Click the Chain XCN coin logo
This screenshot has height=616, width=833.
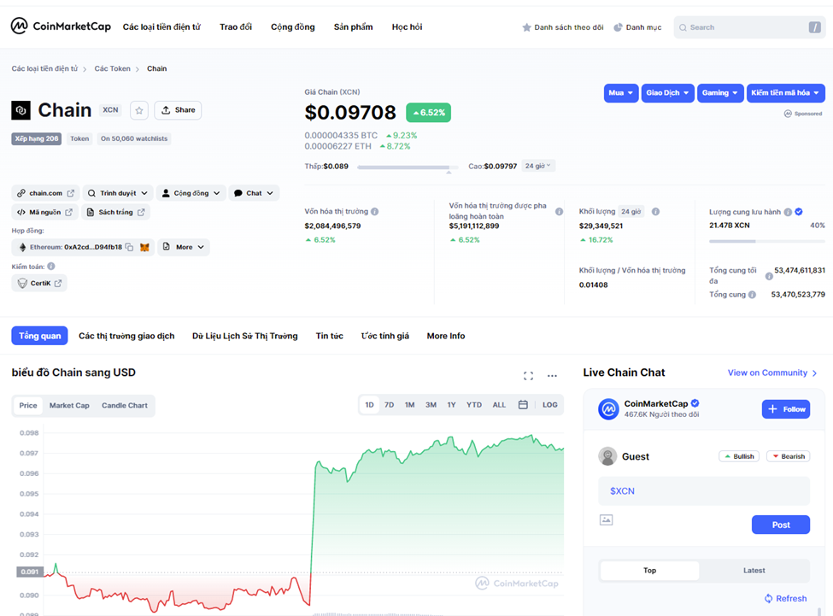(21, 110)
